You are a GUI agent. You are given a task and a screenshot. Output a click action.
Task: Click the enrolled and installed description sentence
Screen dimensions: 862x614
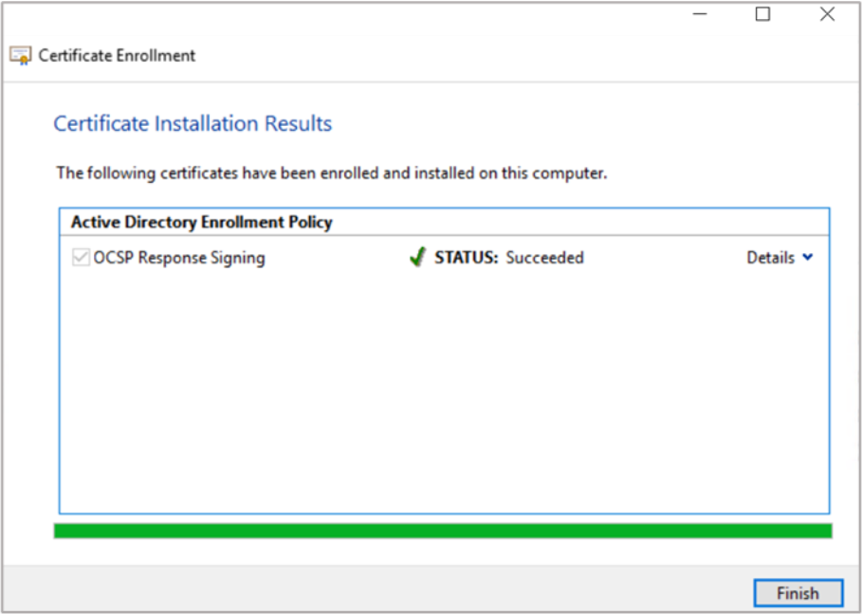point(331,173)
